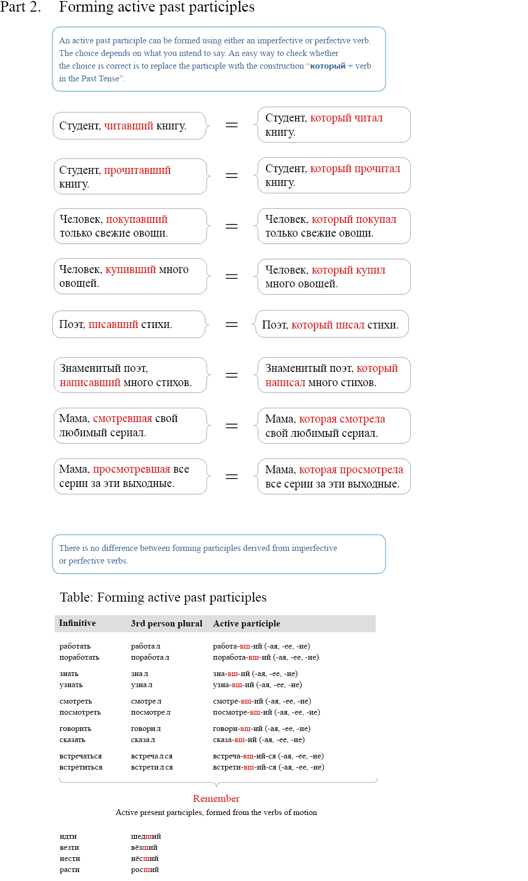Click the 'Infinitive' column header
This screenshot has height=881, width=528.
click(78, 623)
